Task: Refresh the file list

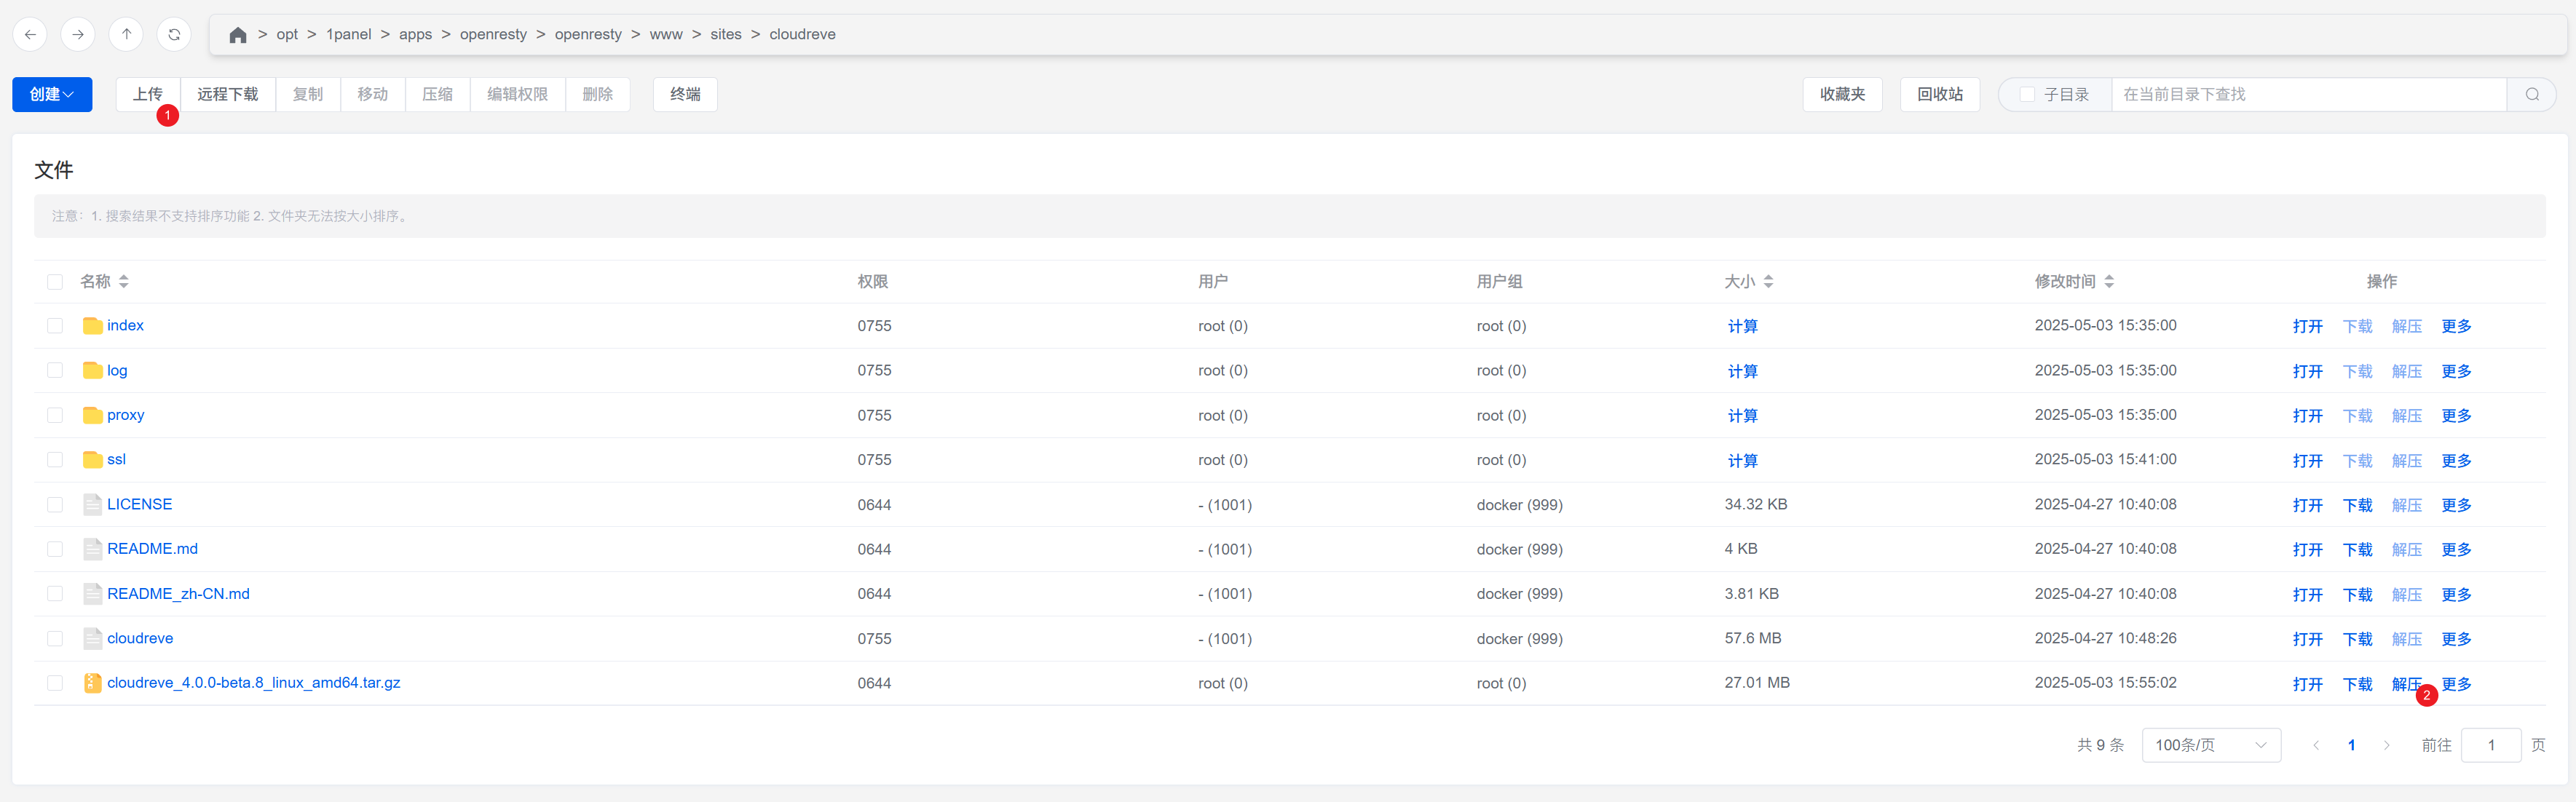Action: (174, 34)
